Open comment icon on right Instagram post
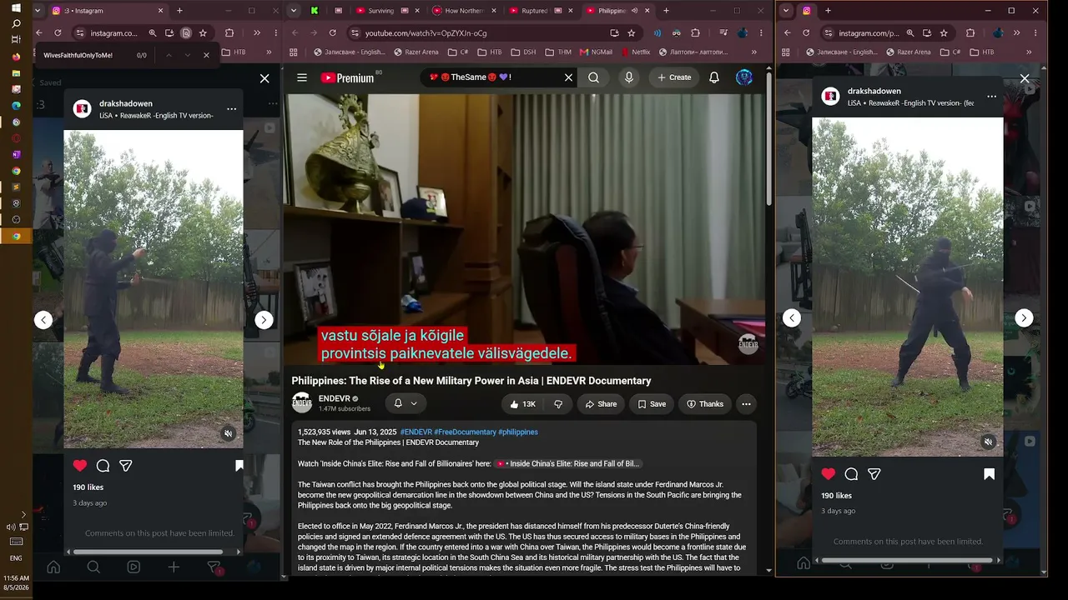Image resolution: width=1068 pixels, height=600 pixels. [851, 474]
